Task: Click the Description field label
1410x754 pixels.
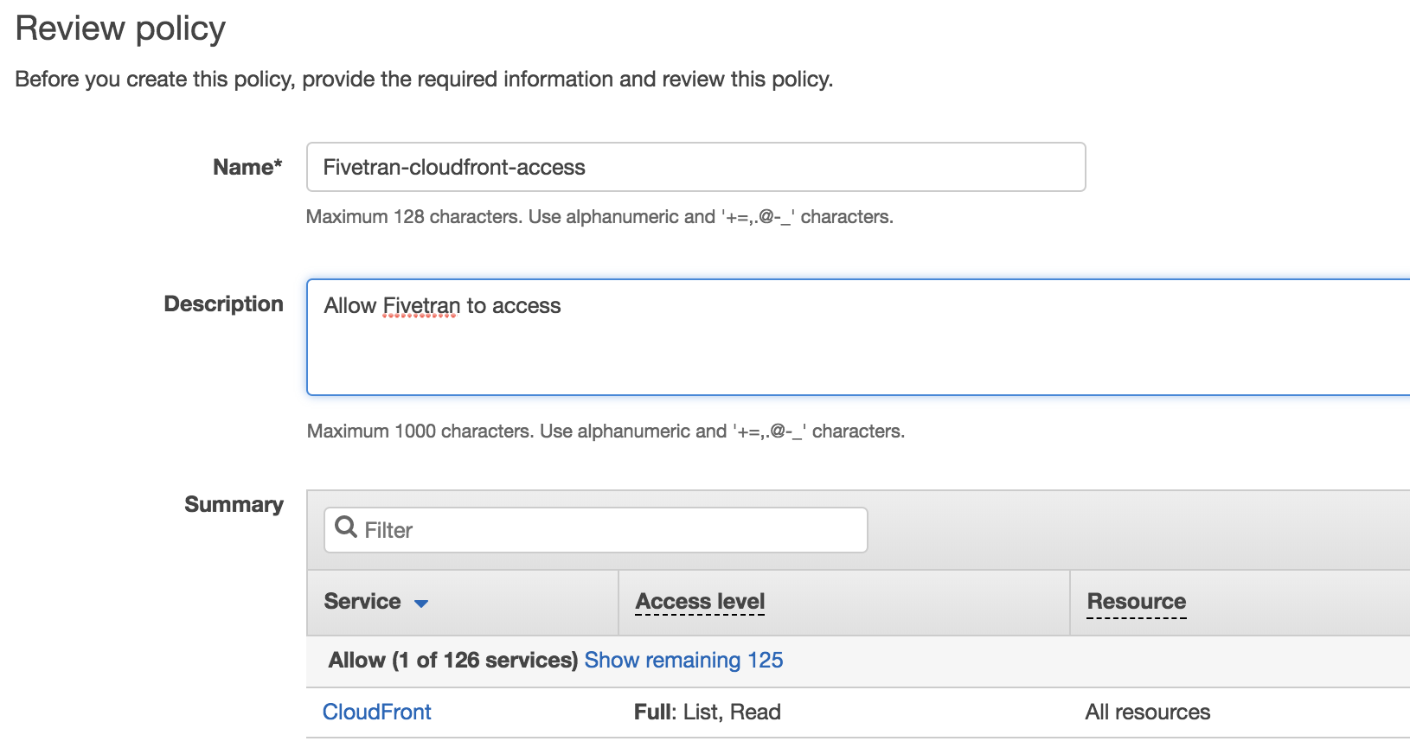Action: pos(224,304)
